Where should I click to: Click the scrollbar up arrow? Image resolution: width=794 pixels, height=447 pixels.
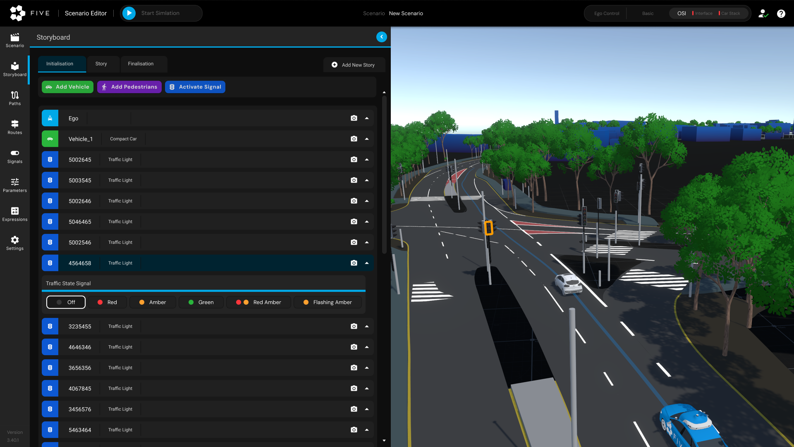[384, 92]
